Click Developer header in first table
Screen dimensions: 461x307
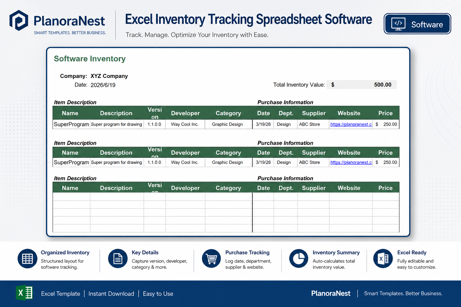tap(185, 113)
